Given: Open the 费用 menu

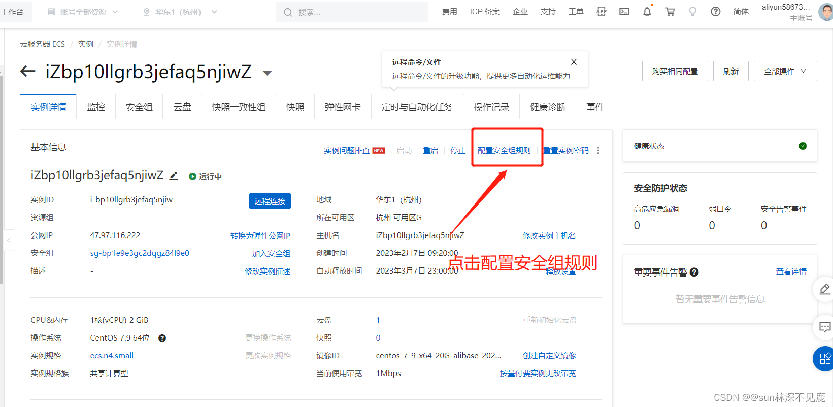Looking at the screenshot, I should 449,12.
